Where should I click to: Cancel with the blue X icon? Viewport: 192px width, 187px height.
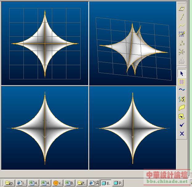[x=182, y=133]
